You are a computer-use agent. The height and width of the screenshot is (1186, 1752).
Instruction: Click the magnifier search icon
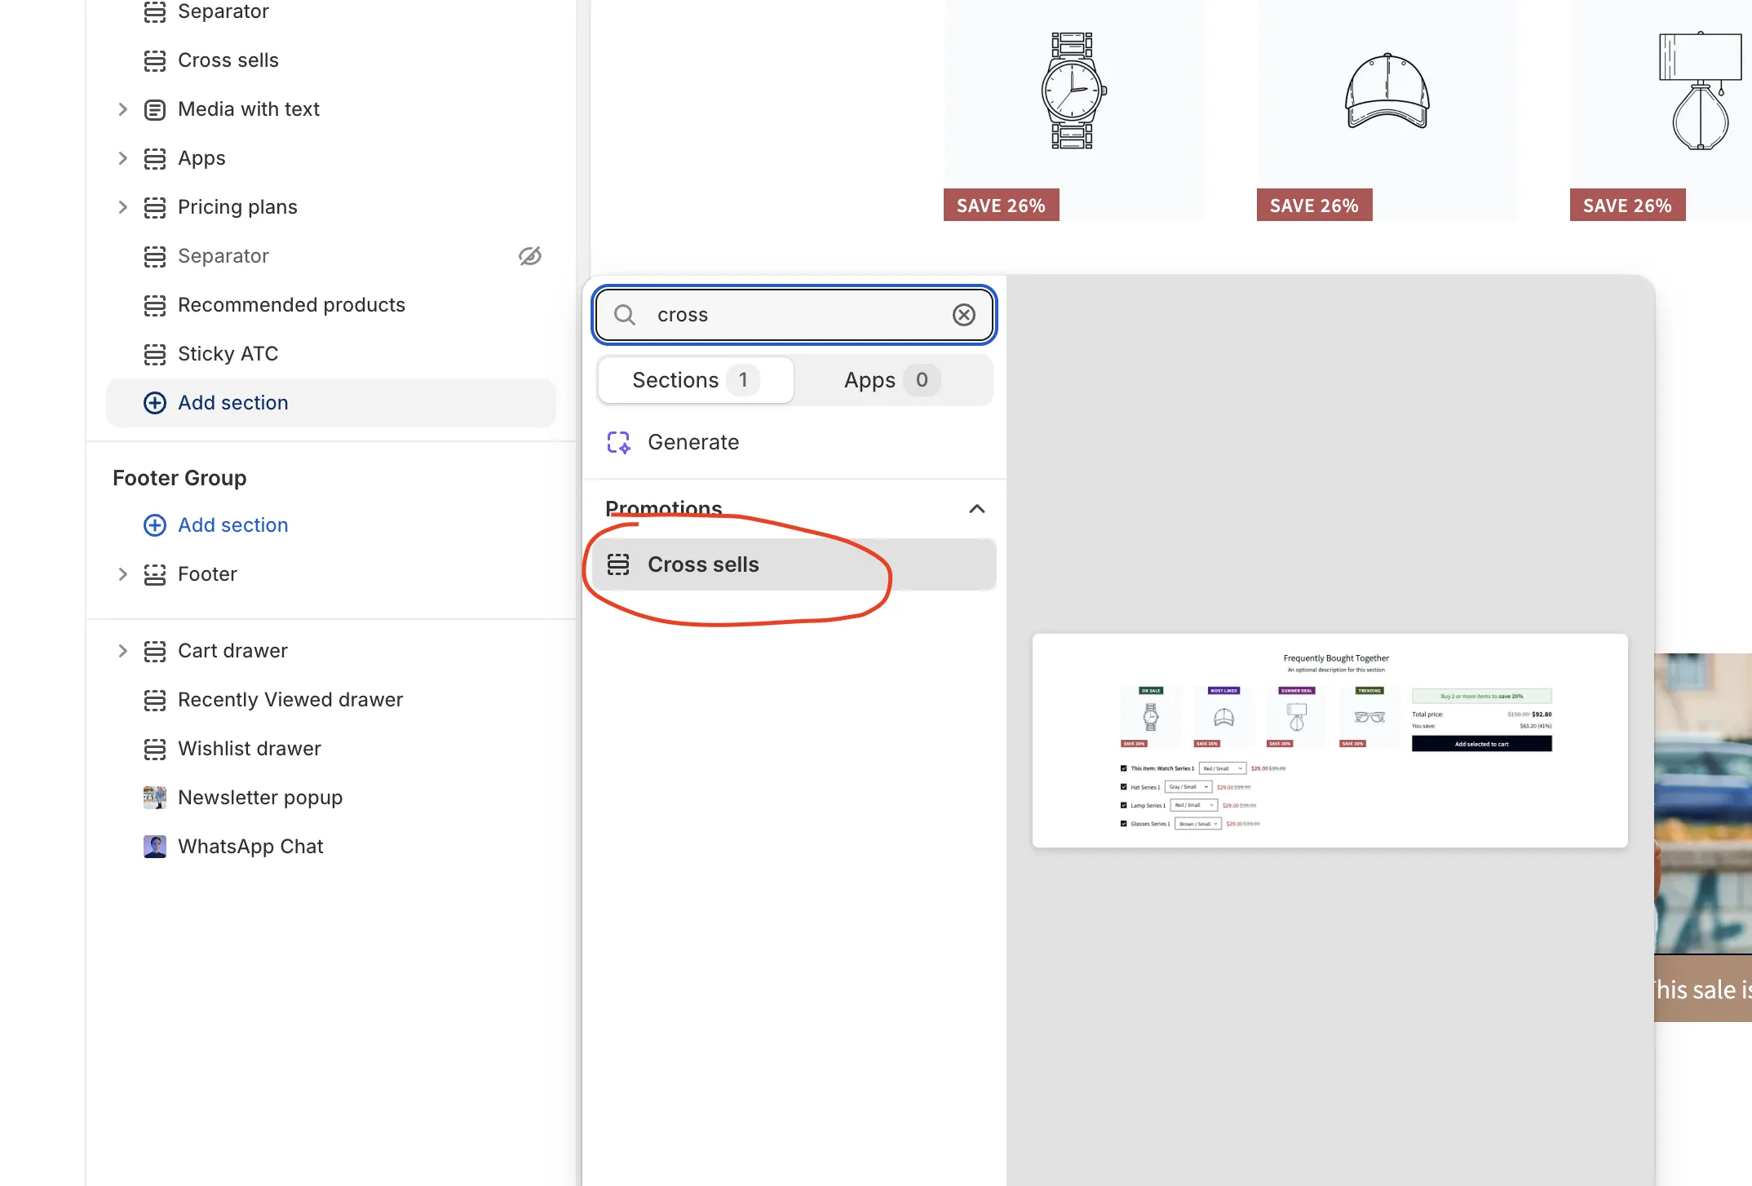(x=625, y=315)
